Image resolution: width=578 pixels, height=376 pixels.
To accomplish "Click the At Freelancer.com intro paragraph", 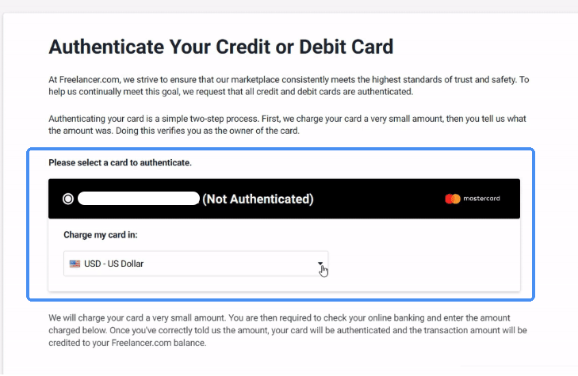I will point(289,85).
